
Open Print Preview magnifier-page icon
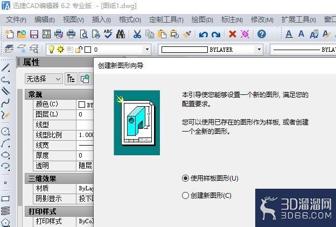(83, 34)
